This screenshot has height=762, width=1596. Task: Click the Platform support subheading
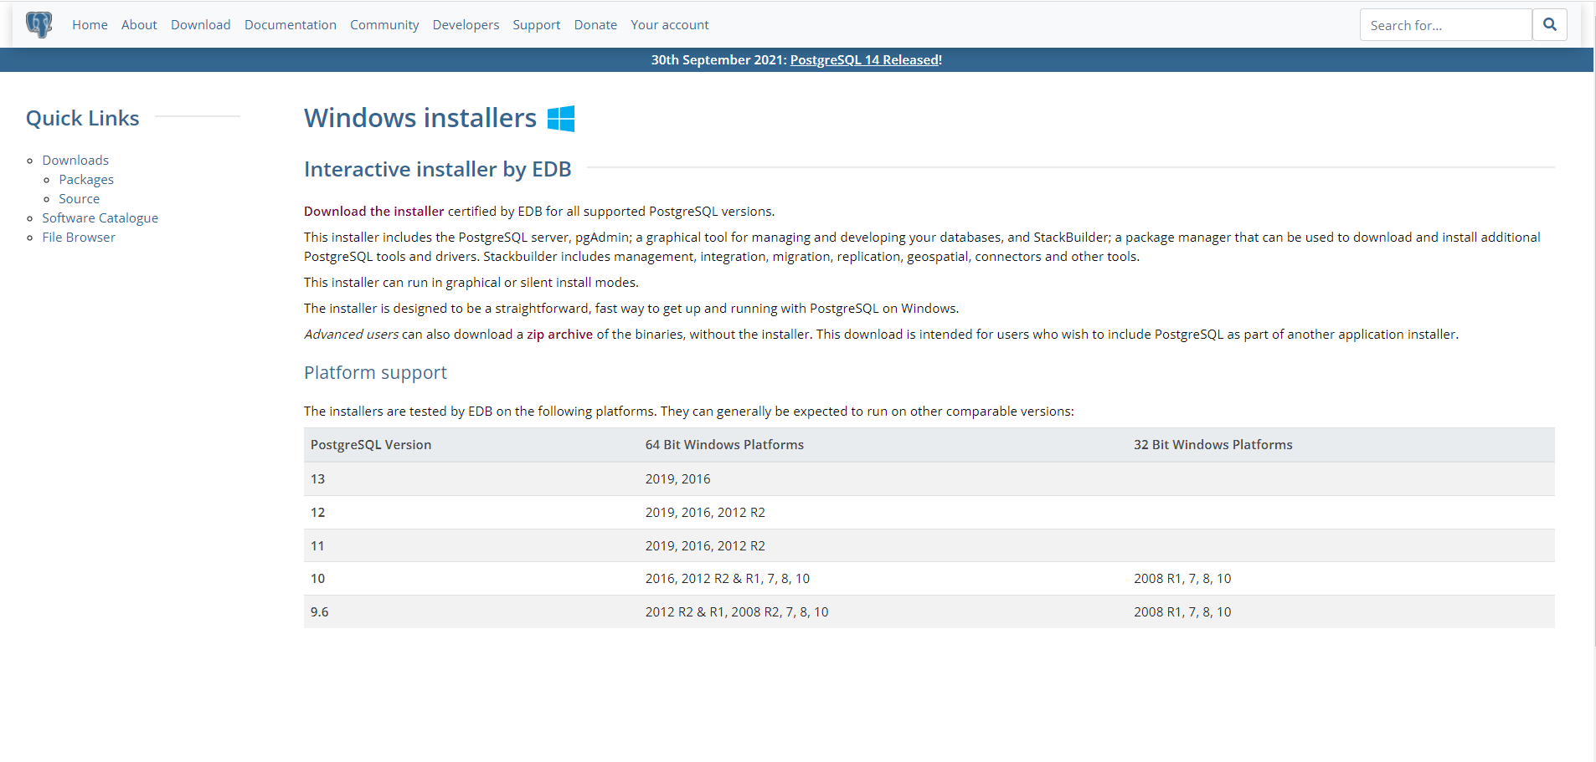[375, 373]
